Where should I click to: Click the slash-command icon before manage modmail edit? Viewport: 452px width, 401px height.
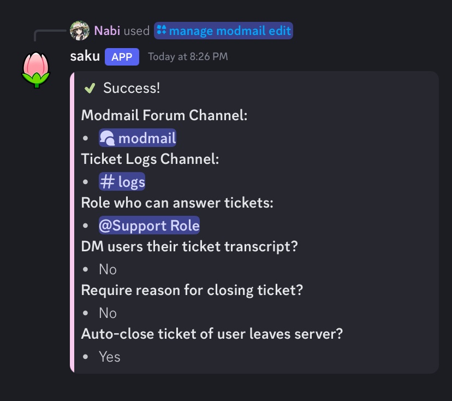[x=162, y=31]
